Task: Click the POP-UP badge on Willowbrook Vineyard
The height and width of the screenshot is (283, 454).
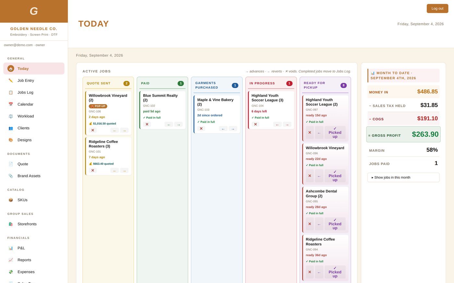Action: (x=98, y=106)
